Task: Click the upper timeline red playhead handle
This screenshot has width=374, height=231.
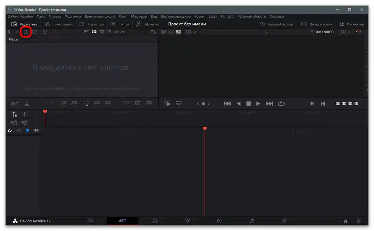Action: 45,111
